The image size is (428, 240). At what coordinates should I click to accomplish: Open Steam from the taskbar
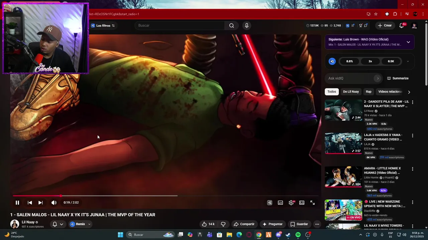[288, 235]
